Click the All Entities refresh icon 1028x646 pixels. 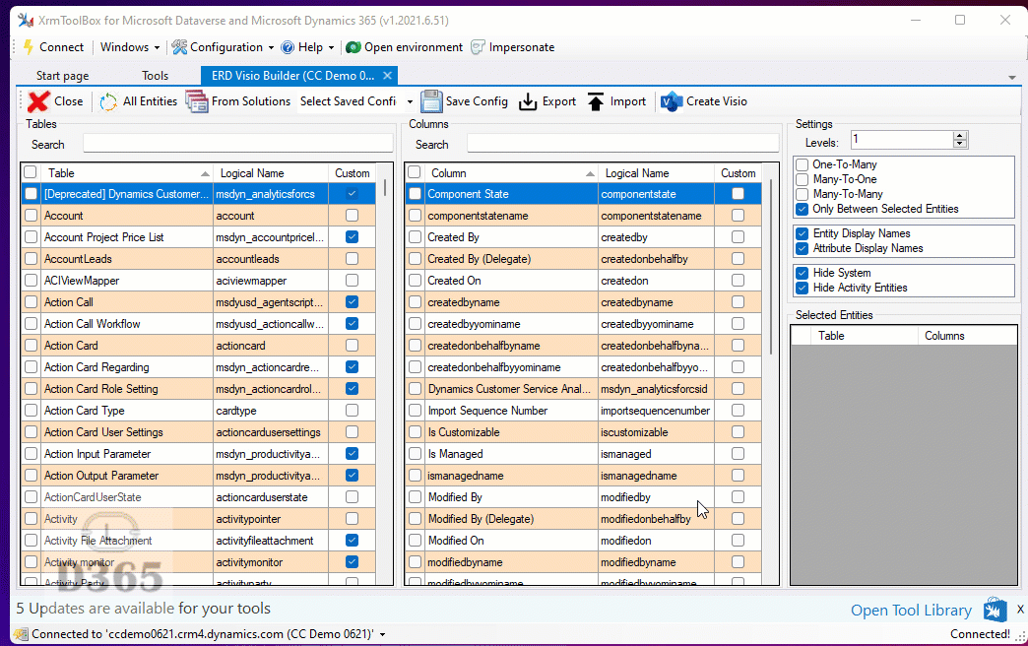point(108,101)
